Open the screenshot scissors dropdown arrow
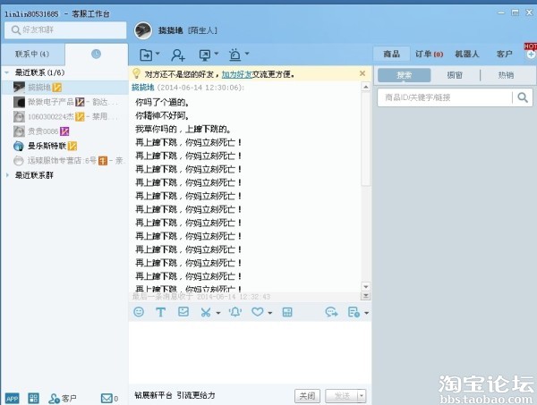 click(218, 313)
